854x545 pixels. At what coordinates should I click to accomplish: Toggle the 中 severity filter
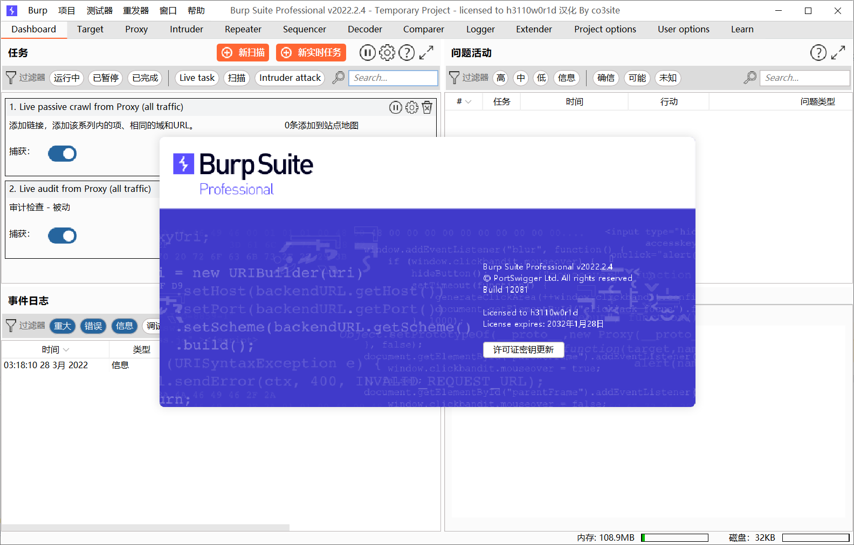521,78
